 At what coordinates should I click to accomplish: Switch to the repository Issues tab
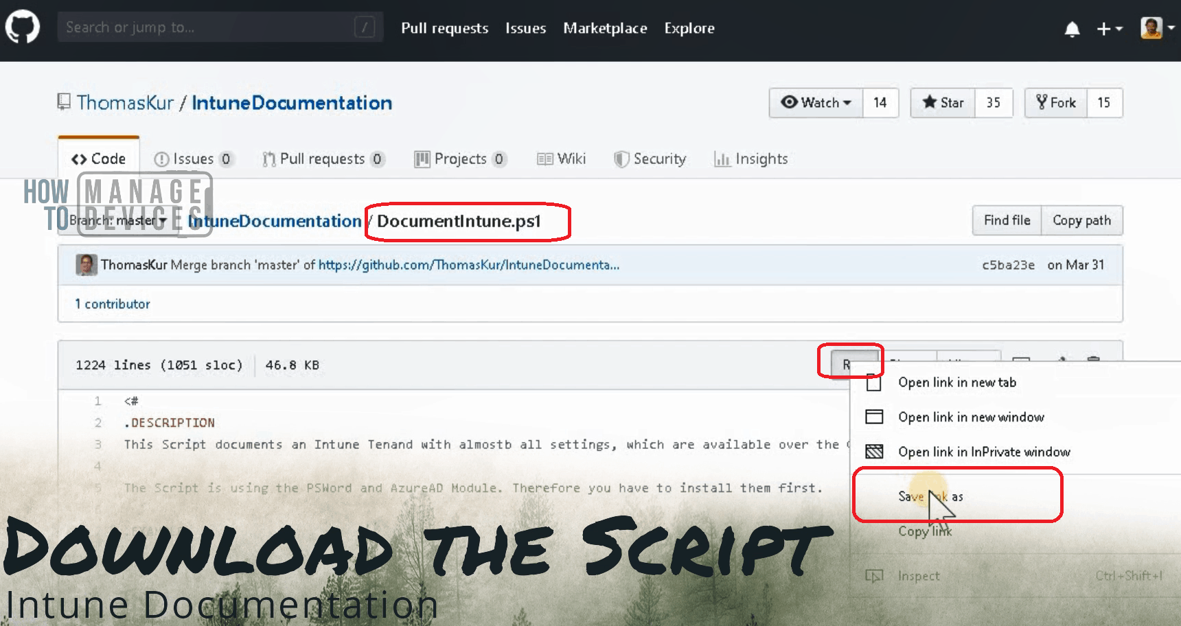tap(194, 159)
